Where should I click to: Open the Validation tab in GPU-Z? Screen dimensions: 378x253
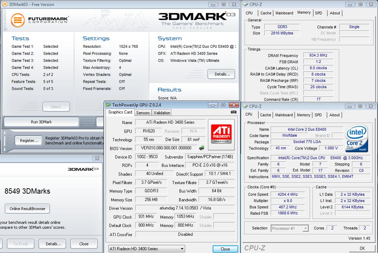point(162,113)
